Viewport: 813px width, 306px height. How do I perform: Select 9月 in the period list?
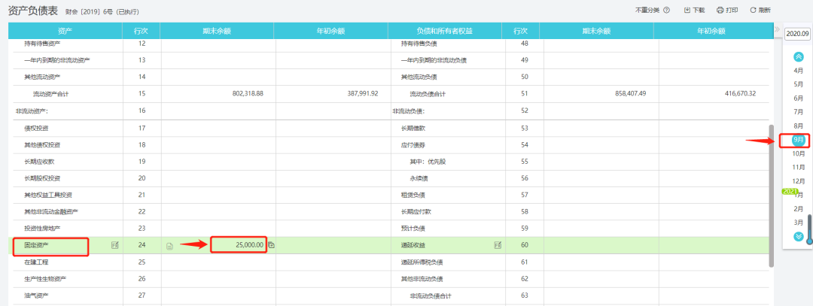click(x=799, y=140)
